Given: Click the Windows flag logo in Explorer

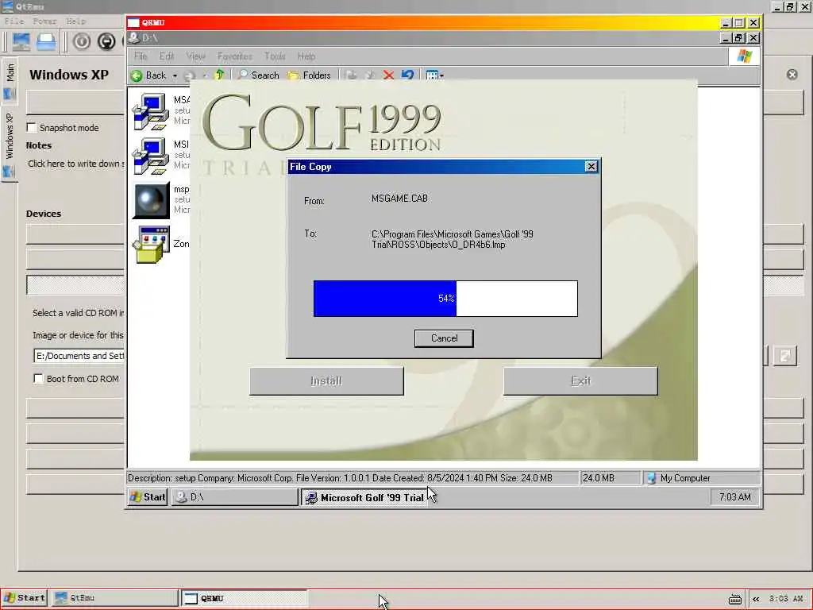Looking at the screenshot, I should click(x=745, y=56).
